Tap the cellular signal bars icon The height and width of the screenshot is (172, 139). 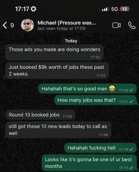(x=105, y=9)
